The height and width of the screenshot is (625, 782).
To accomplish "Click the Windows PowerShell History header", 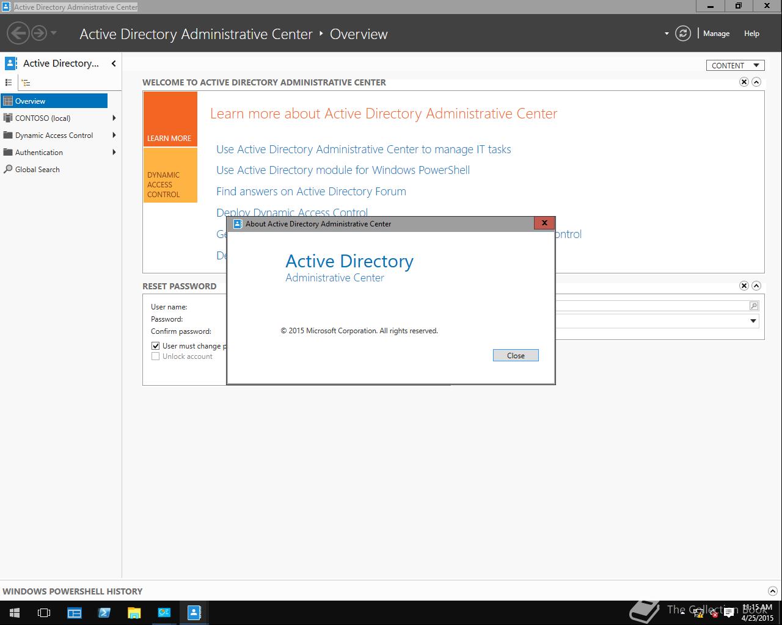I will pos(72,591).
